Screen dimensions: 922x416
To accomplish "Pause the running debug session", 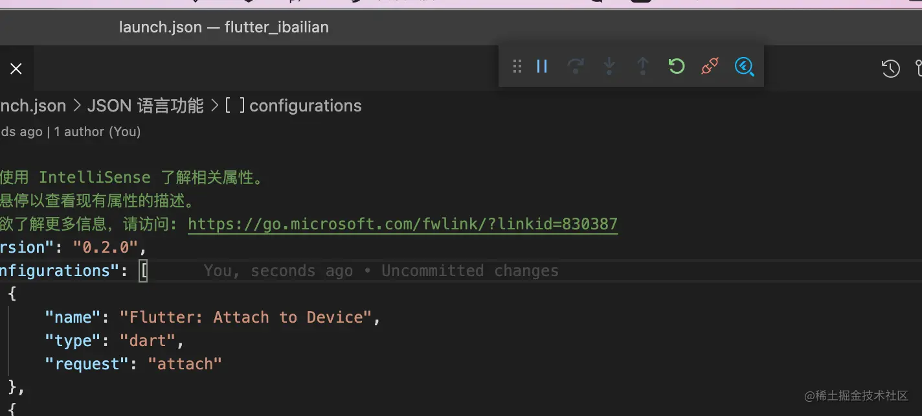I will pyautogui.click(x=543, y=66).
